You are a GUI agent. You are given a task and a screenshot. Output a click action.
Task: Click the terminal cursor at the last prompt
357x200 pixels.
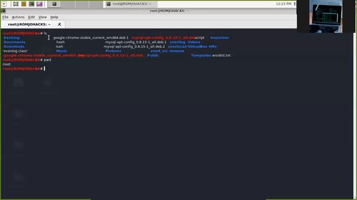45,68
